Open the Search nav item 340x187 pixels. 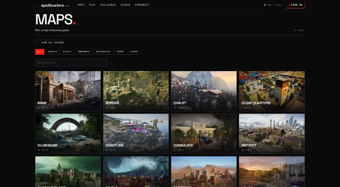click(x=126, y=5)
